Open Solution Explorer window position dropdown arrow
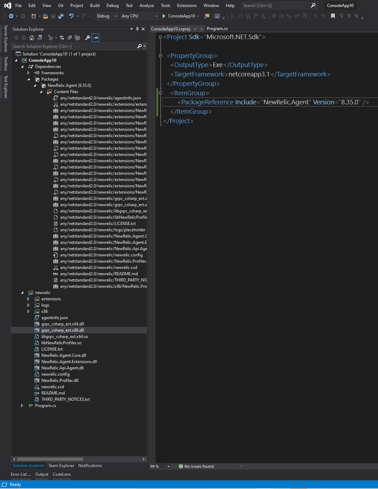Image resolution: width=378 pixels, height=489 pixels. pos(132,29)
